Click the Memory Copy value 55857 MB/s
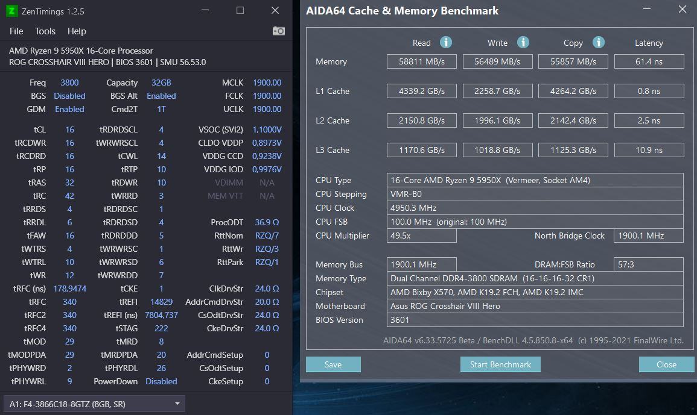This screenshot has width=697, height=415. click(x=573, y=61)
